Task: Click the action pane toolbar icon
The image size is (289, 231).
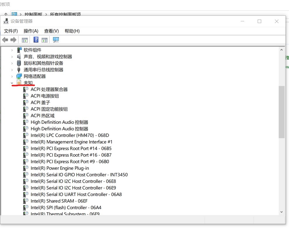Action: click(45, 40)
